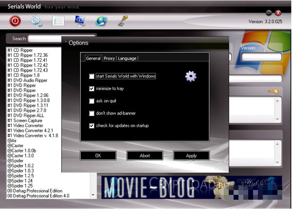Select '#1 Video Converter v. 4.1.8' entry
The image size is (292, 209).
[33, 136]
